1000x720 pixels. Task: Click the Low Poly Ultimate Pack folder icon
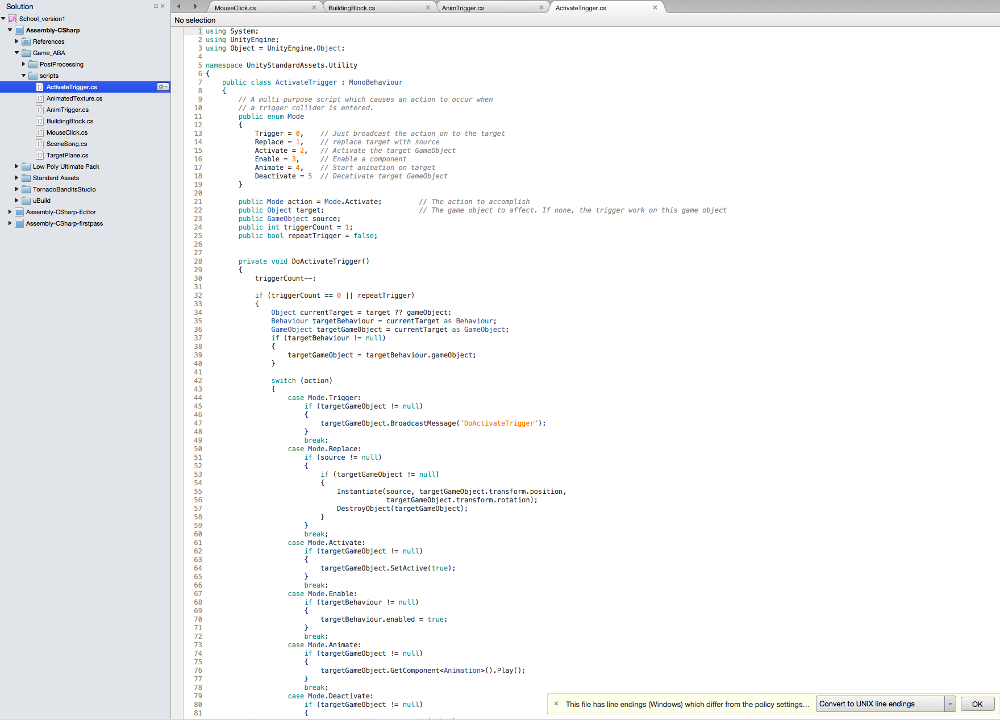click(26, 167)
